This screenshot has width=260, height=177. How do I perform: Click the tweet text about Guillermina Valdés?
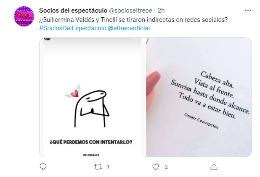(x=133, y=20)
